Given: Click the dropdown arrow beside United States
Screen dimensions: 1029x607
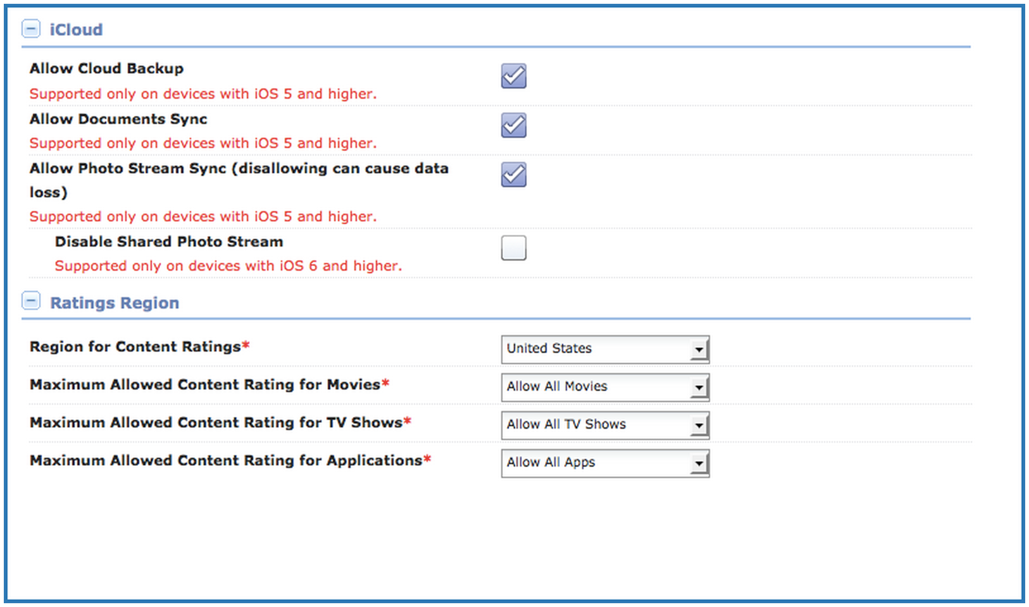Looking at the screenshot, I should click(699, 348).
